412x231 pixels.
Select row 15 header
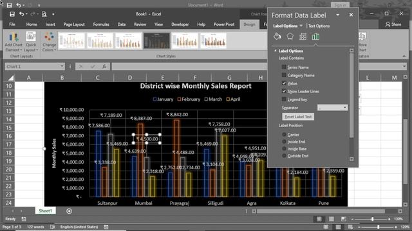coord(8,128)
